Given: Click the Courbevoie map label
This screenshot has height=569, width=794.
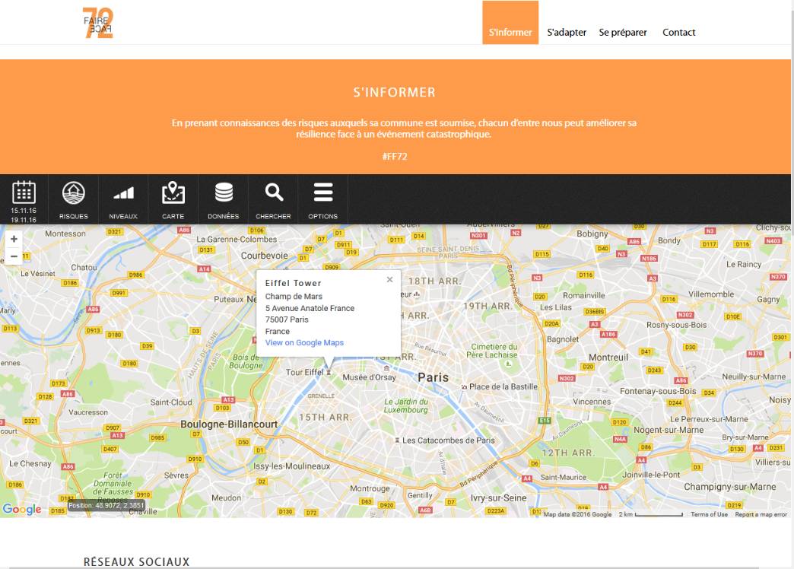Looking at the screenshot, I should 265,256.
